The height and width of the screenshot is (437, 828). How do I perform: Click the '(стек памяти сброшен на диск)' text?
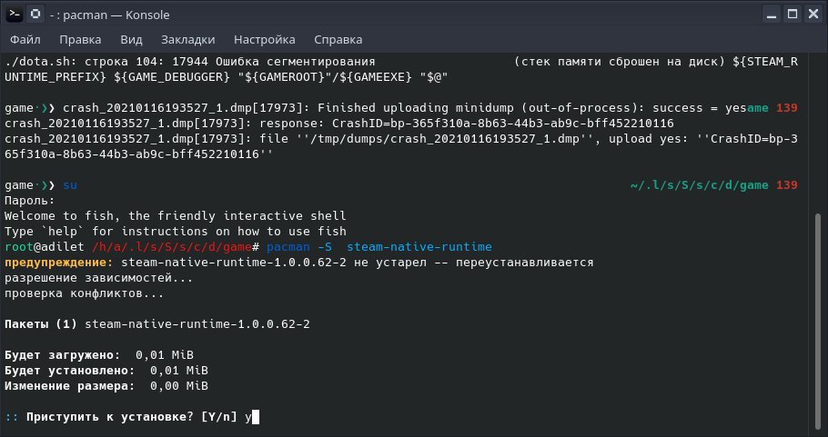[620, 62]
